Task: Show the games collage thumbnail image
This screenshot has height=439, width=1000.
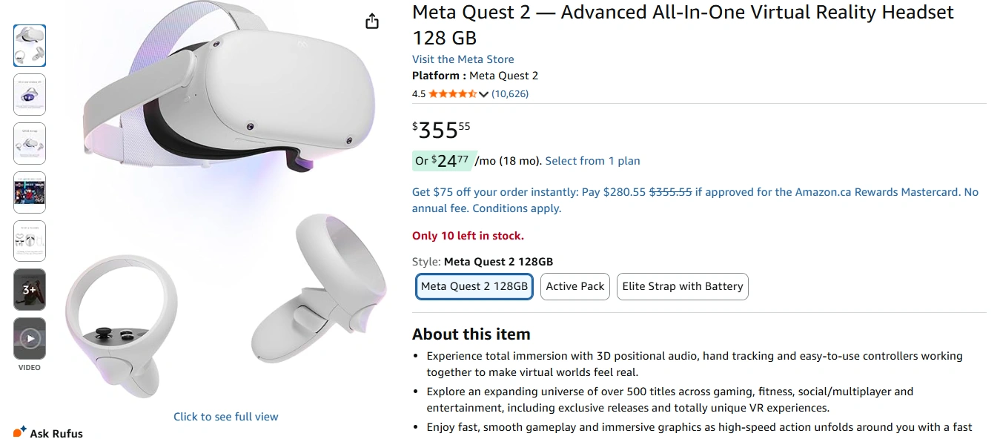Action: (x=30, y=192)
